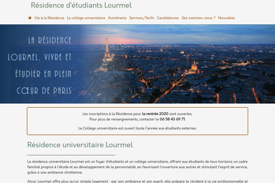Click the home icon in the navigation bar
This screenshot has width=275, height=183.
(x=30, y=18)
